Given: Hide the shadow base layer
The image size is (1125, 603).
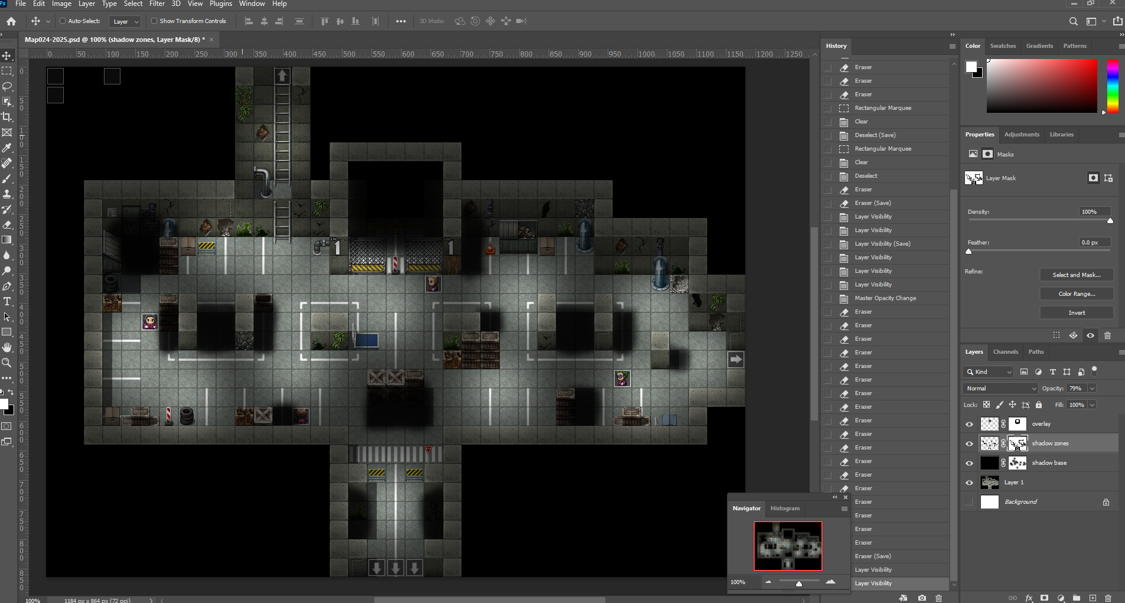Looking at the screenshot, I should [969, 463].
